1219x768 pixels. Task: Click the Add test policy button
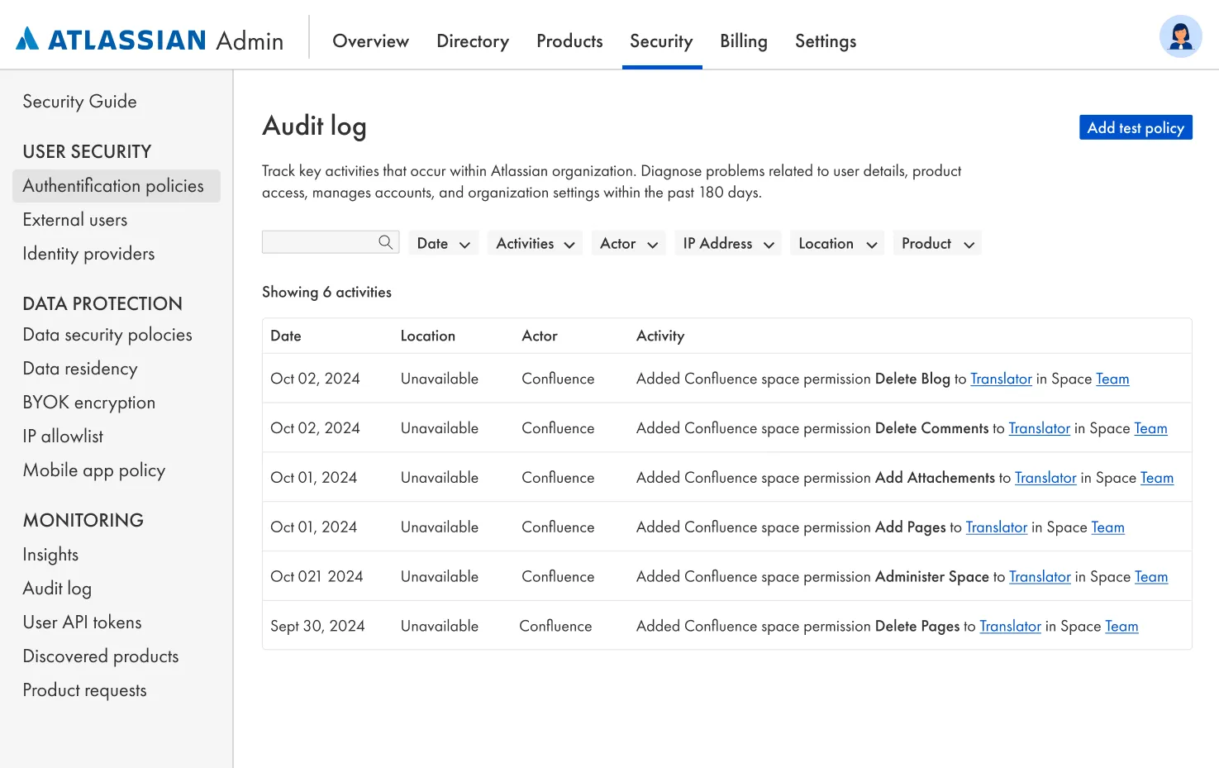pos(1136,127)
